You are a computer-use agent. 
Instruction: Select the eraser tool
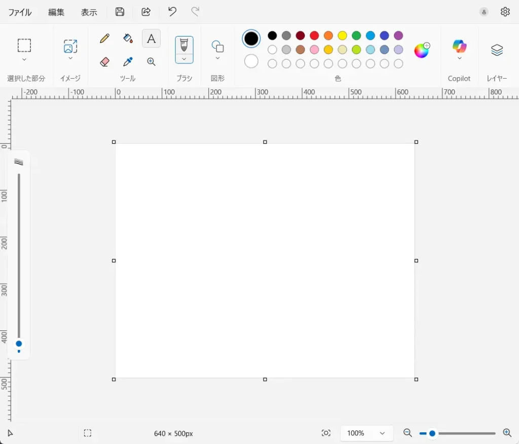[104, 61]
